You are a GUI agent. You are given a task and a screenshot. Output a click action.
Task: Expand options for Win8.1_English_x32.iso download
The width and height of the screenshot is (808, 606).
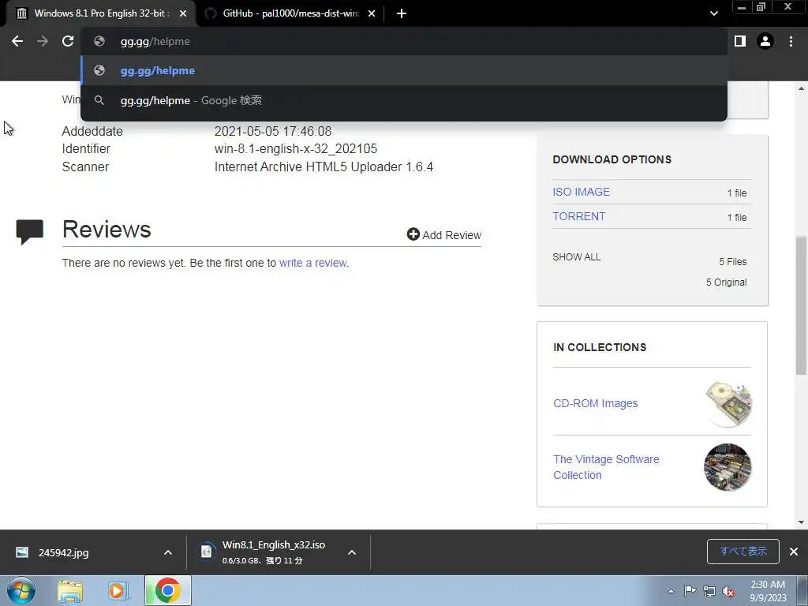tap(352, 552)
